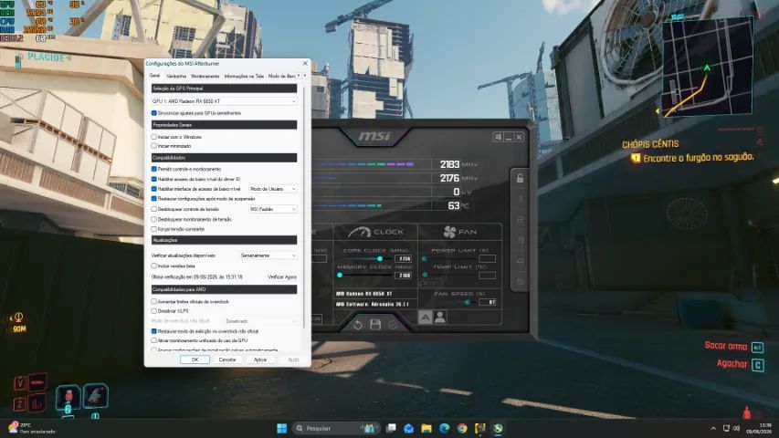Toggle 'Habilitar acesso de baixo nível do driver IO'

154,179
